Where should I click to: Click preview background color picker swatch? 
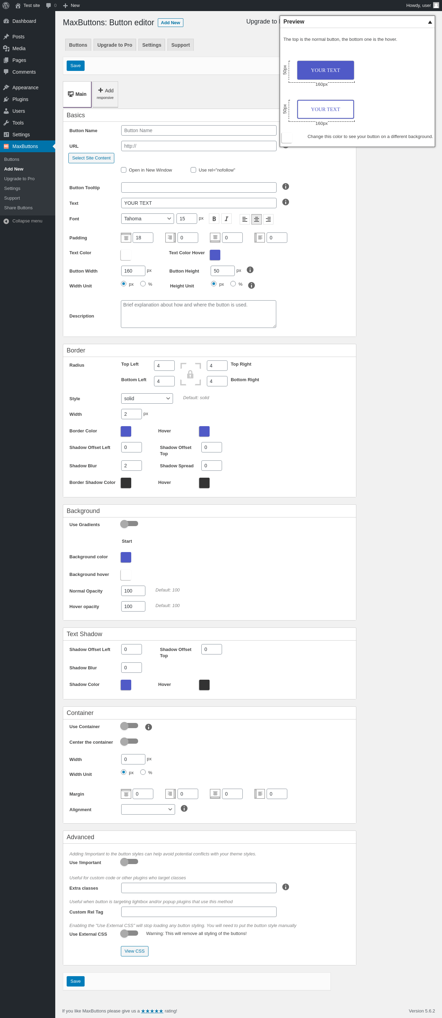[287, 138]
